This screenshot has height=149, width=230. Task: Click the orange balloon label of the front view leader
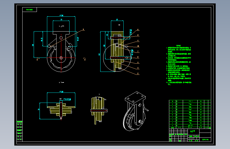[84, 29]
